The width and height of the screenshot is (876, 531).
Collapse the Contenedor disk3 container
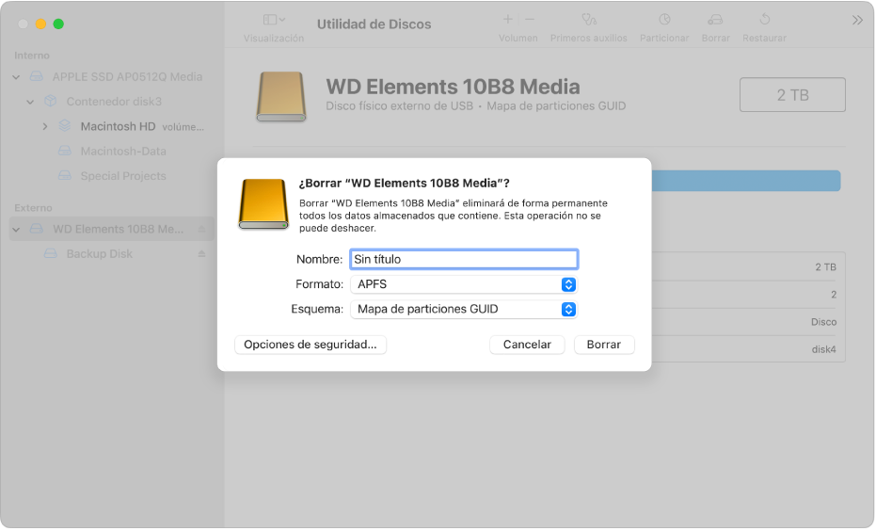pos(31,102)
